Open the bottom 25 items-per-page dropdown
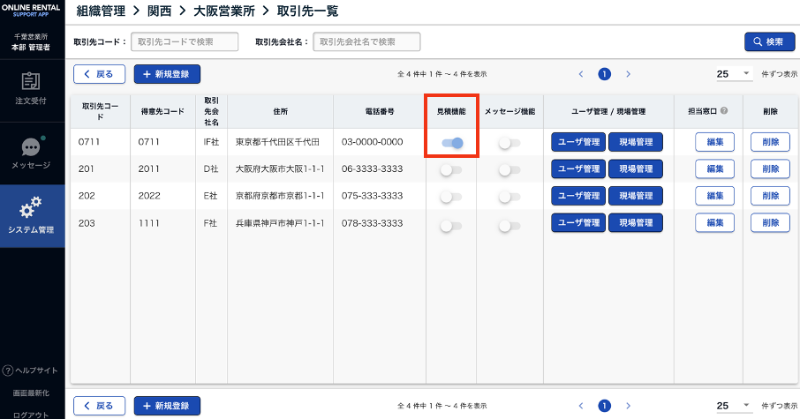 point(733,406)
